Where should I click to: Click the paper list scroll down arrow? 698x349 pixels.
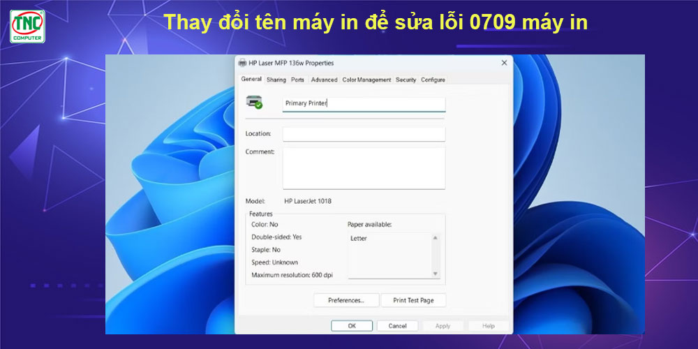tap(436, 274)
